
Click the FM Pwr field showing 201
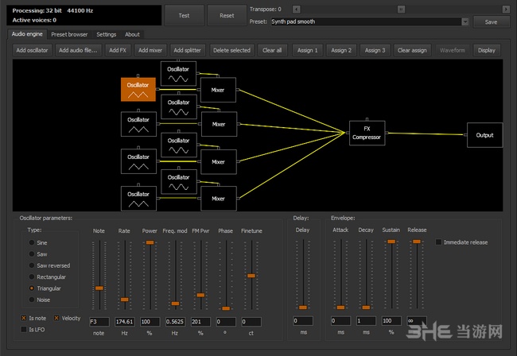tap(200, 321)
